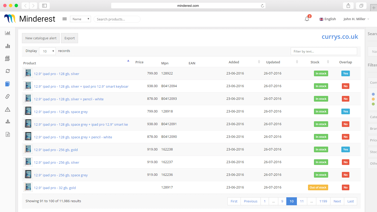Open the document report sidebar icon
The image size is (377, 212).
pos(8,134)
